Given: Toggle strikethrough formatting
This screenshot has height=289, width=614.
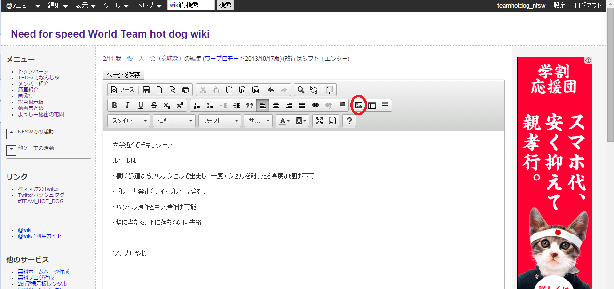Looking at the screenshot, I should pos(154,105).
